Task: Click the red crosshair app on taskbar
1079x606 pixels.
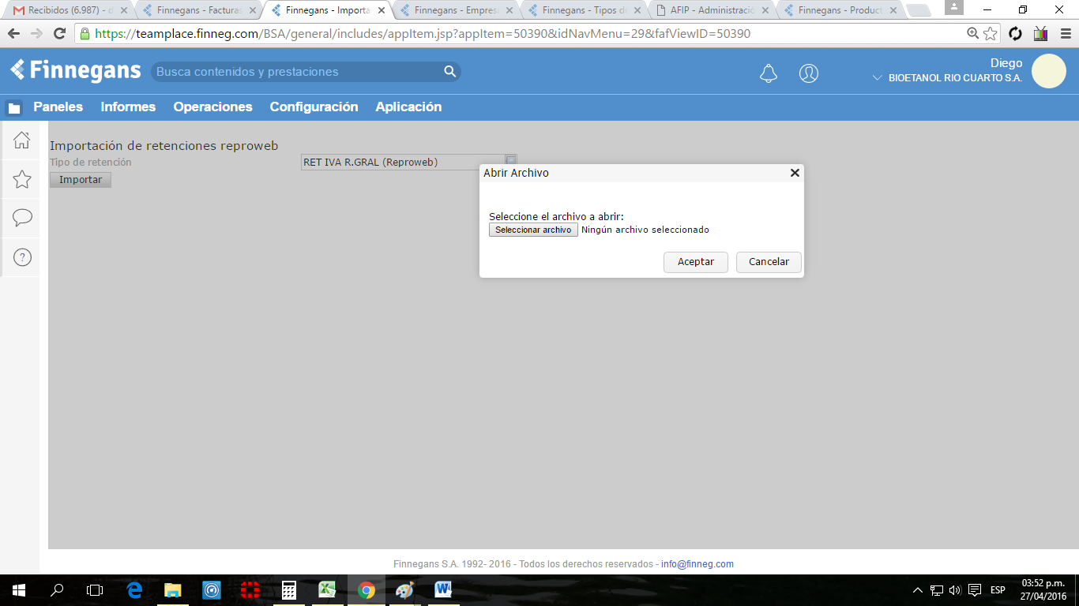Action: point(250,590)
